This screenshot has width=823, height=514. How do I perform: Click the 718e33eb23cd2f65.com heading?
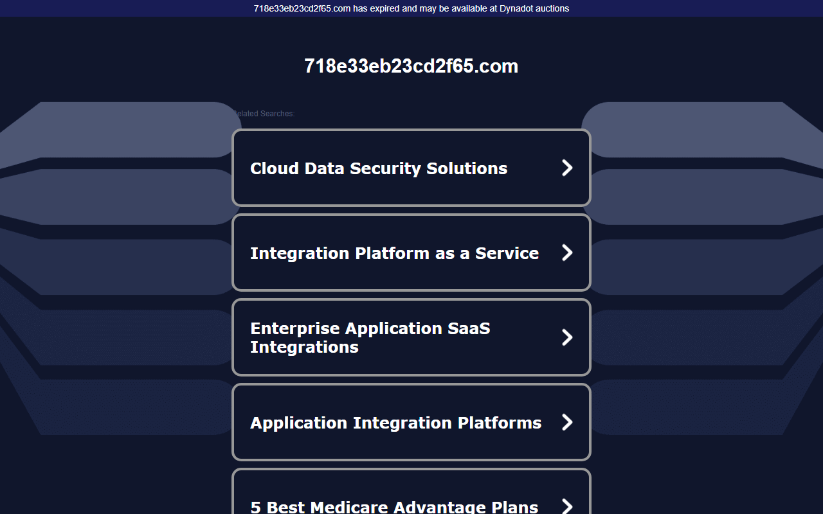pos(411,66)
